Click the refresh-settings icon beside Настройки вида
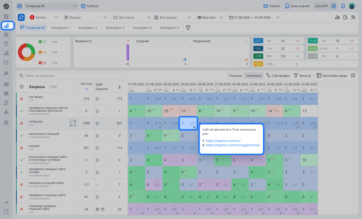Screen dimensions: 362x219 point(353,76)
